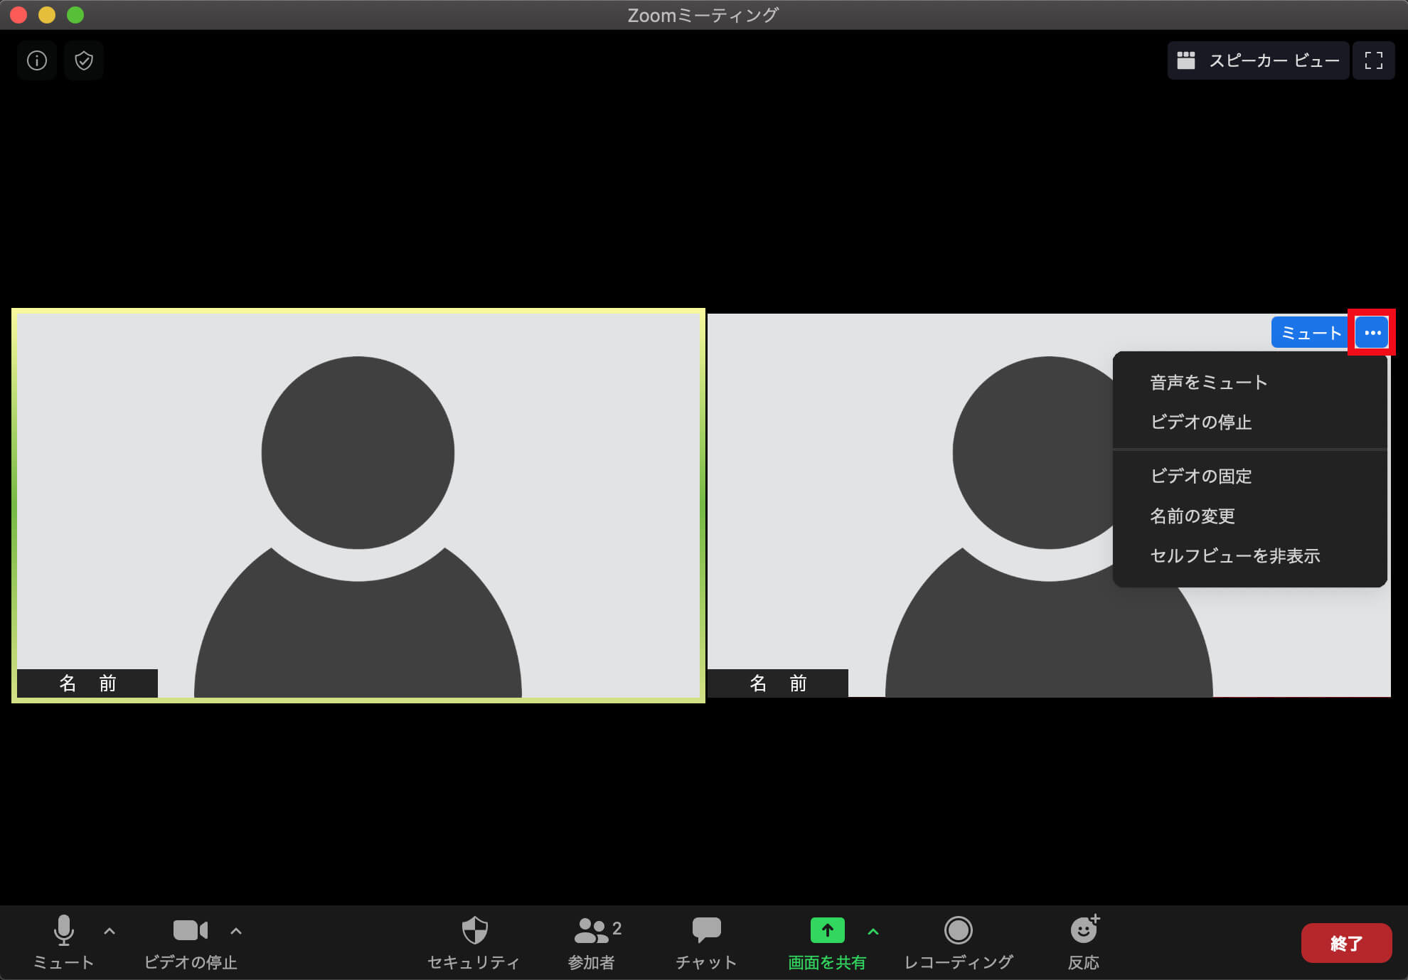The image size is (1408, 980).
Task: Click the blue ミュート button on the video tile
Action: point(1310,333)
